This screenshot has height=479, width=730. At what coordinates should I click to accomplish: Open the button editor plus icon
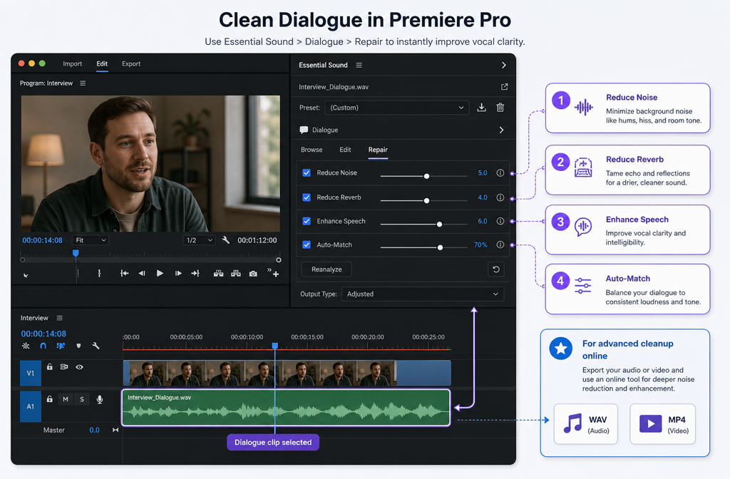276,274
